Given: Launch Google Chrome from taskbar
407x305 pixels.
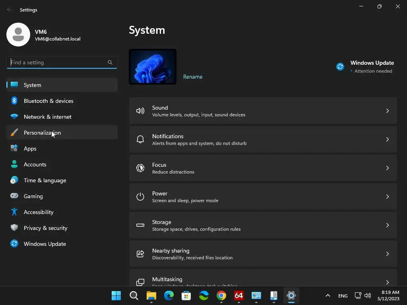Looking at the screenshot, I should tap(221, 295).
